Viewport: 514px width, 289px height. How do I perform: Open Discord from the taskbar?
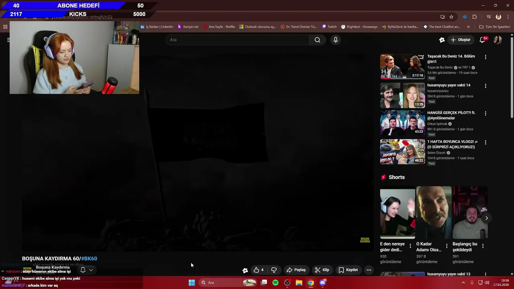pos(322,283)
